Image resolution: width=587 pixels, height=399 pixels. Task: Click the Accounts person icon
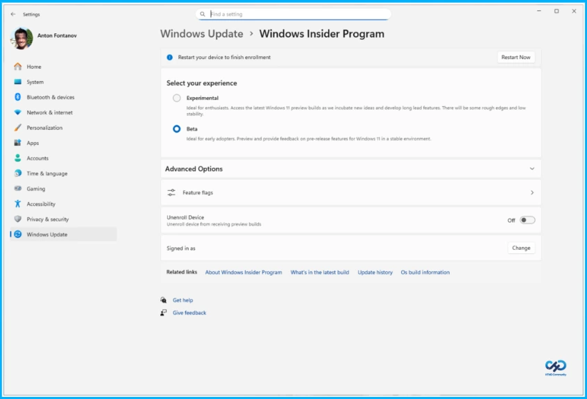[x=17, y=158]
